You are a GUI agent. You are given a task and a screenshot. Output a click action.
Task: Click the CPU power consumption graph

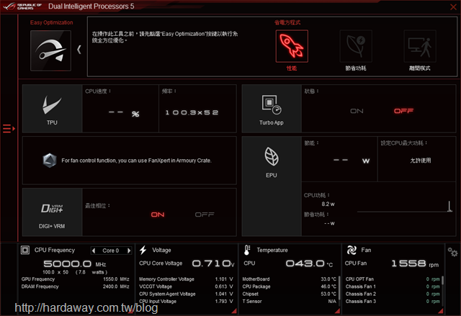pos(405,206)
